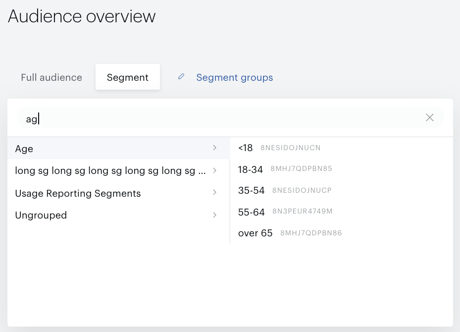
Task: Switch to the Full audience tab
Action: [x=51, y=77]
